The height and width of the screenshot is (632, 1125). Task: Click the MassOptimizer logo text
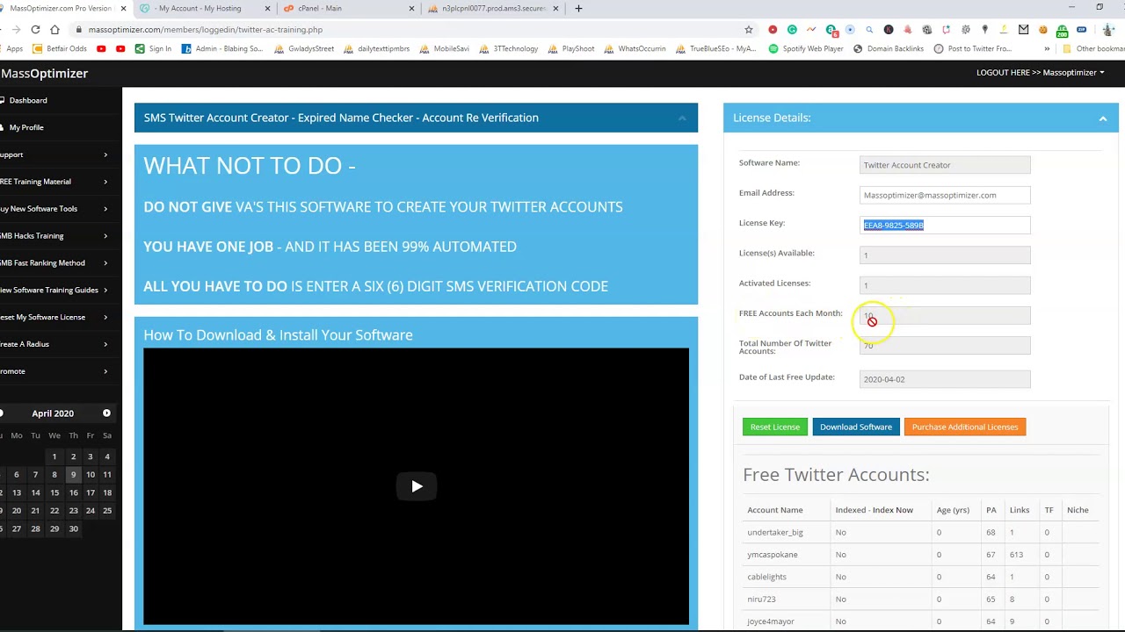(x=44, y=73)
